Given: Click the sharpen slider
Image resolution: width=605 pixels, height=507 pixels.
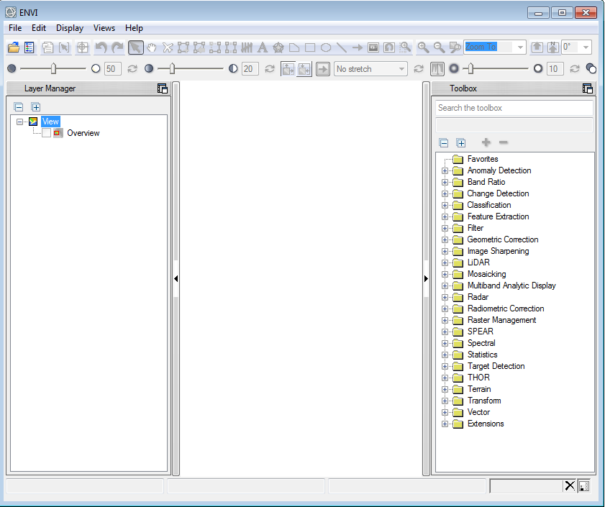Looking at the screenshot, I should tap(496, 69).
